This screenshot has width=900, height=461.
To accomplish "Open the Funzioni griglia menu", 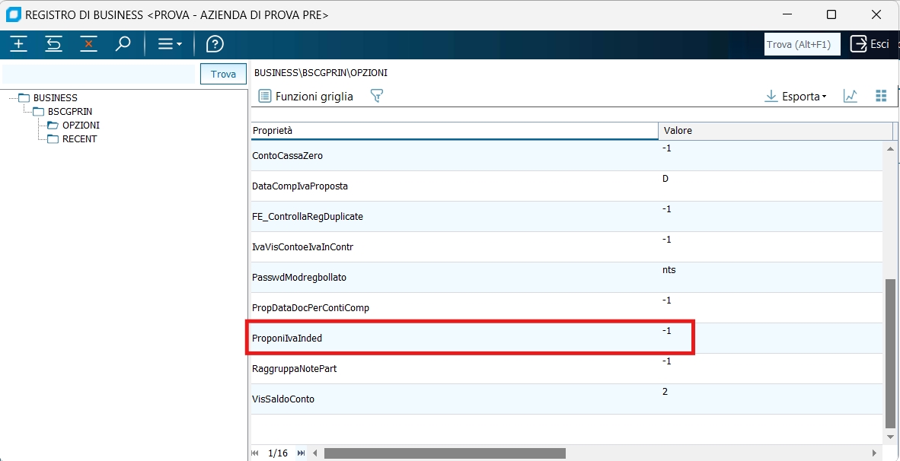I will coord(306,97).
